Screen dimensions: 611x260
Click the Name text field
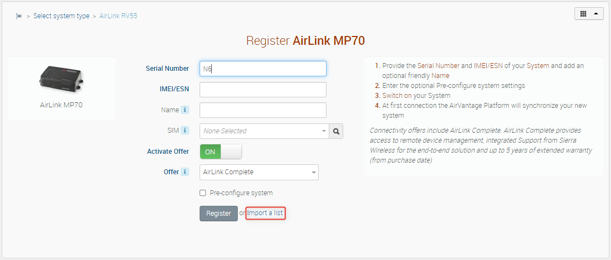[263, 110]
